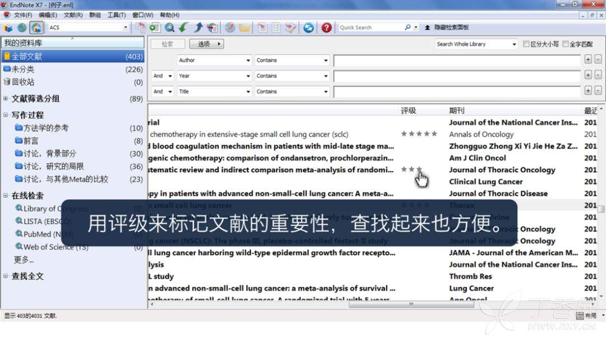Viewport: 606px width, 341px height.
Task: Expand the 文献筛选分组 group set
Action: click(x=6, y=99)
